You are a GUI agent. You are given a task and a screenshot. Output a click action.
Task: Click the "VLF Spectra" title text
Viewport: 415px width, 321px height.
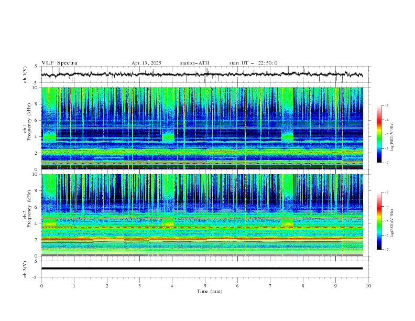pos(59,63)
